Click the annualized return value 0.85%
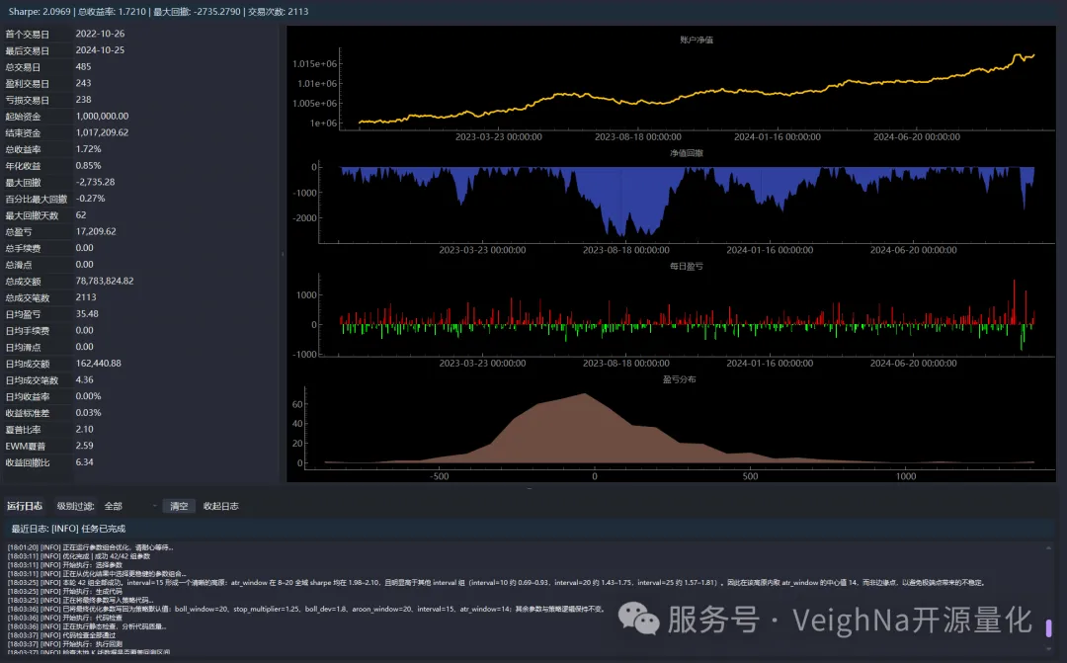The image size is (1067, 663). 89,165
